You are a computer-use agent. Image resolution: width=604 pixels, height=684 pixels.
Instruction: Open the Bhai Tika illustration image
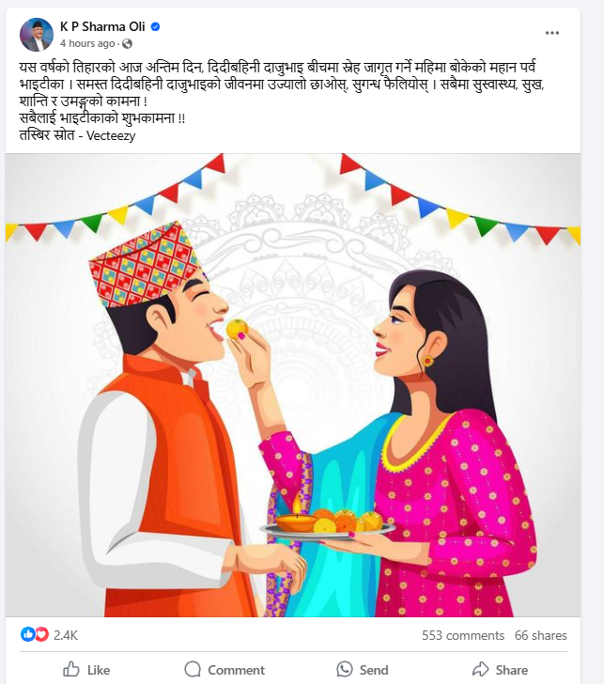(x=293, y=385)
